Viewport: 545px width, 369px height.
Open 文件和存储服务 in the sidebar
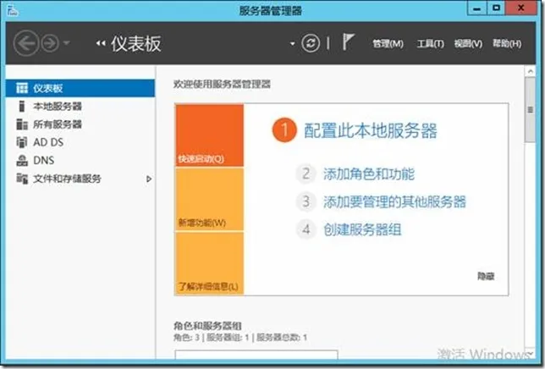click(x=80, y=179)
